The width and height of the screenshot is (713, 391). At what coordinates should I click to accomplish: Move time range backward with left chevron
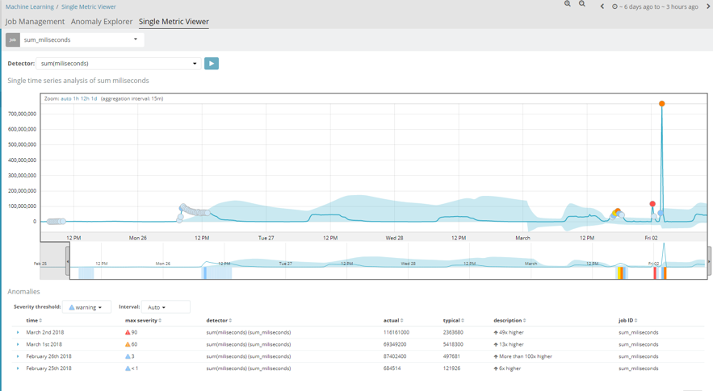pyautogui.click(x=602, y=6)
